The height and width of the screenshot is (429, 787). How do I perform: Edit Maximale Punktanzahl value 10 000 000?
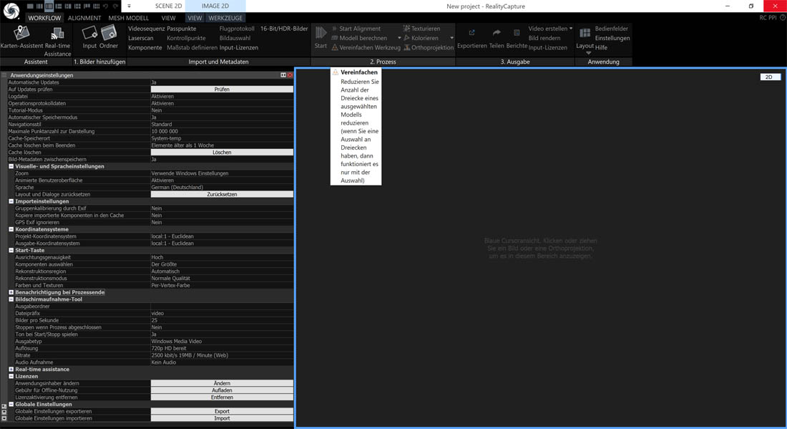point(222,132)
